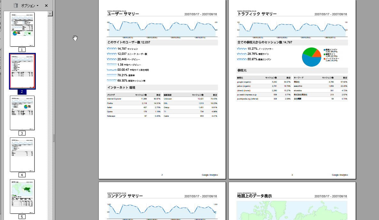
Task: Click the コンテンツ サマリー heading
Action: click(125, 196)
